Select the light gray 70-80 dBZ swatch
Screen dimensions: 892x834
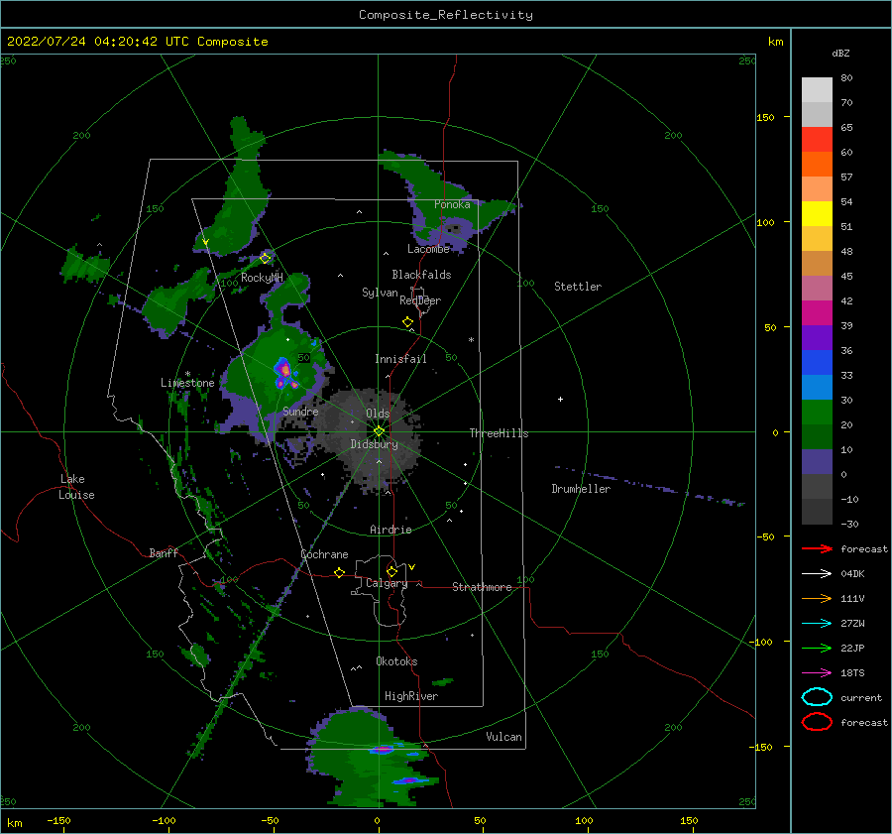817,90
